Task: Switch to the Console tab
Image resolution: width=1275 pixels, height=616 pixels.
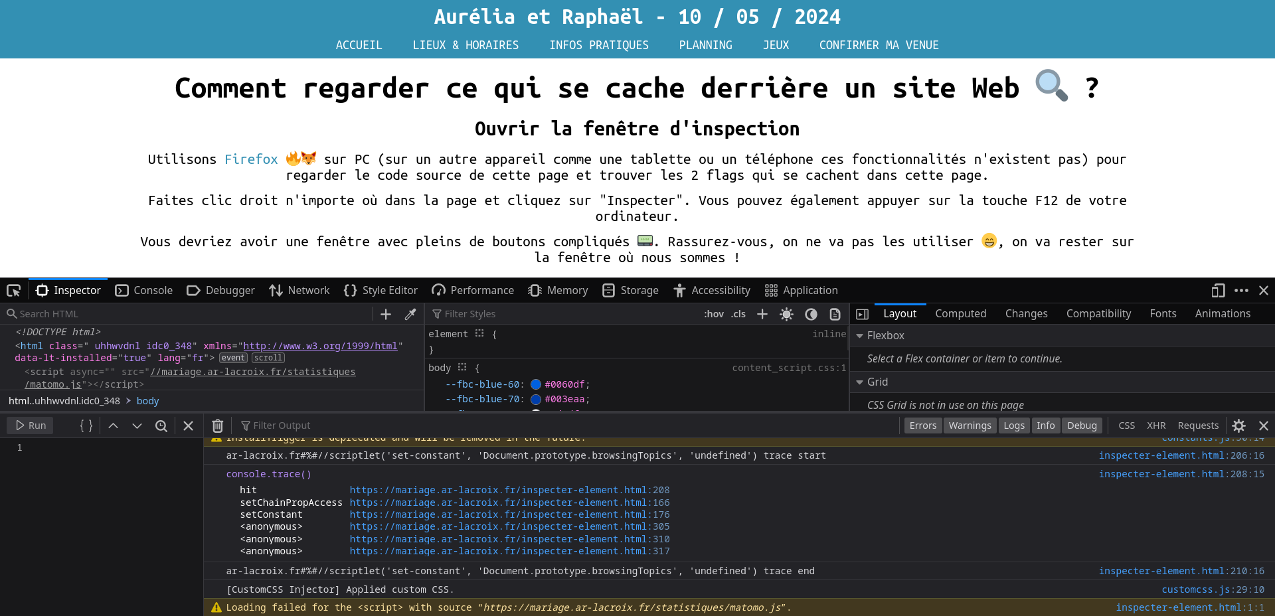Action: [144, 290]
